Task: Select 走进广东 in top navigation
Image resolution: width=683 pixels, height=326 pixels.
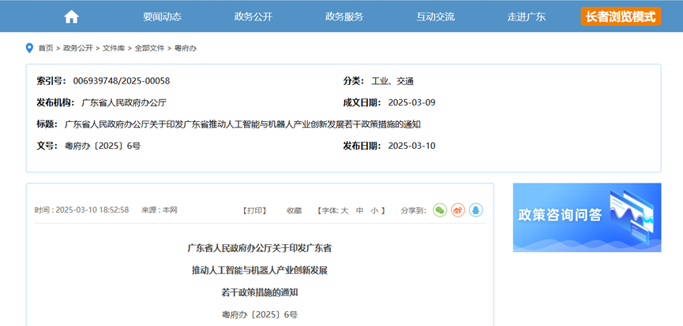Action: click(x=526, y=17)
